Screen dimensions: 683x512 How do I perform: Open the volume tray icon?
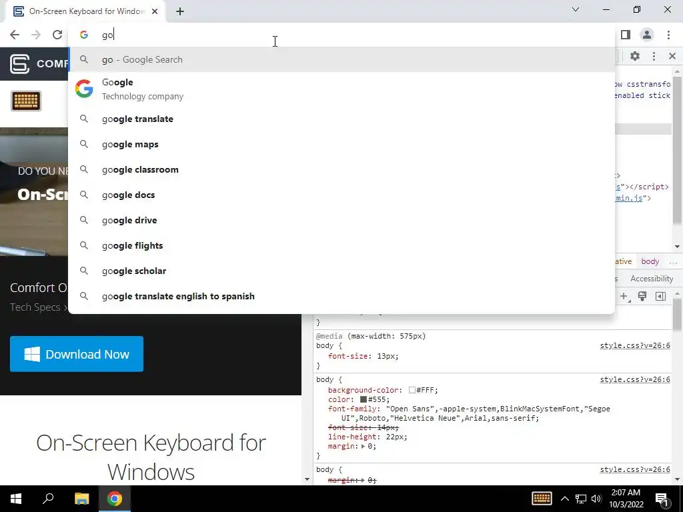click(596, 499)
